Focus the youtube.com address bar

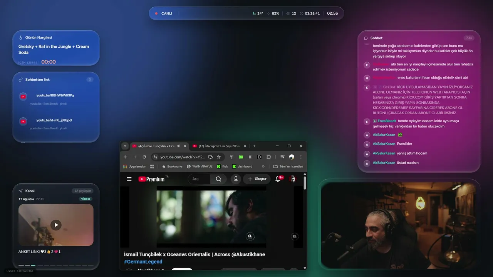183,157
